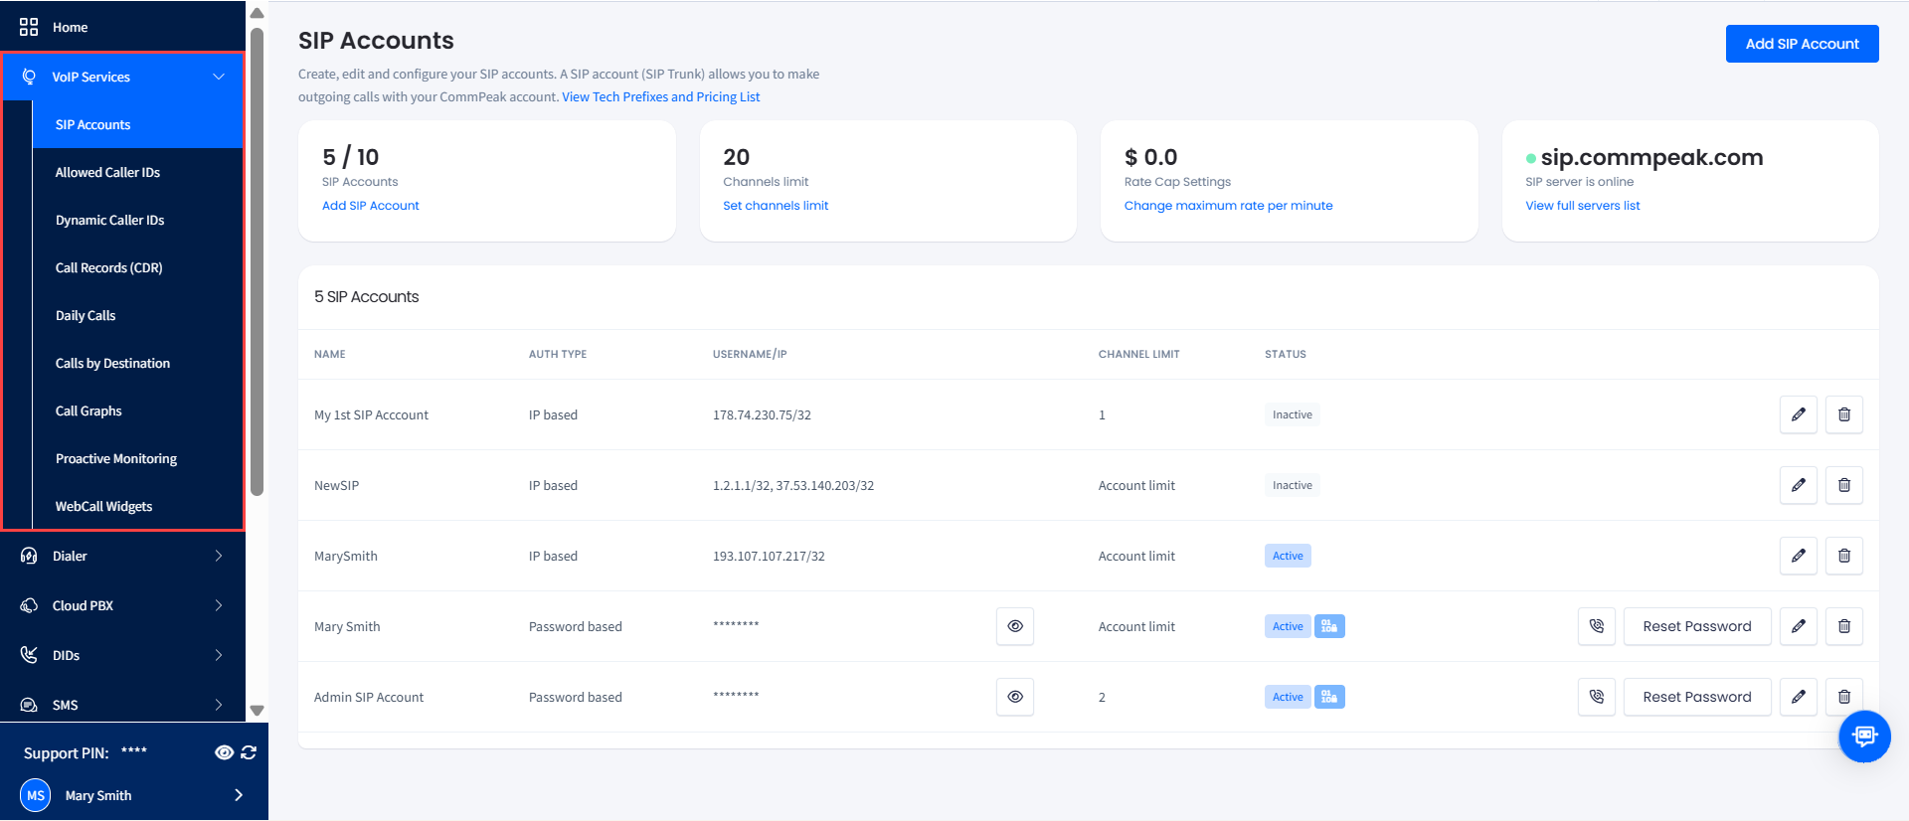The width and height of the screenshot is (1909, 821).
Task: Delete the MarySmith IP based account
Action: [x=1844, y=556]
